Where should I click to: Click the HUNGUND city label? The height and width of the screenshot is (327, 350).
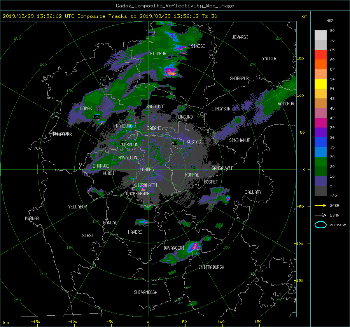click(x=184, y=117)
